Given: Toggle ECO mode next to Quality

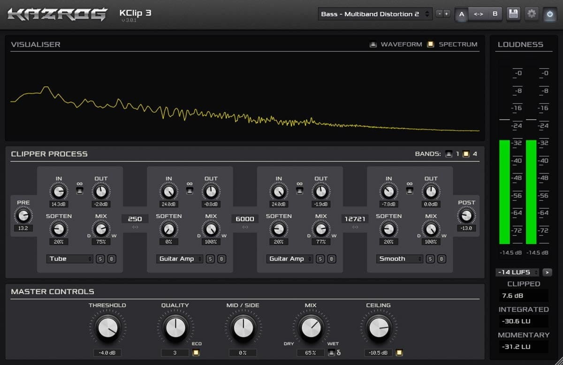Looking at the screenshot, I should pos(196,353).
